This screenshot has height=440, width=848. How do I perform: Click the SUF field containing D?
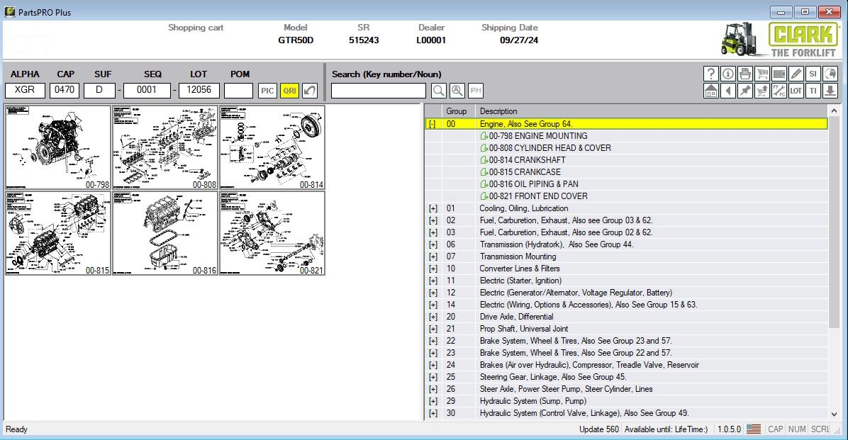tap(99, 90)
